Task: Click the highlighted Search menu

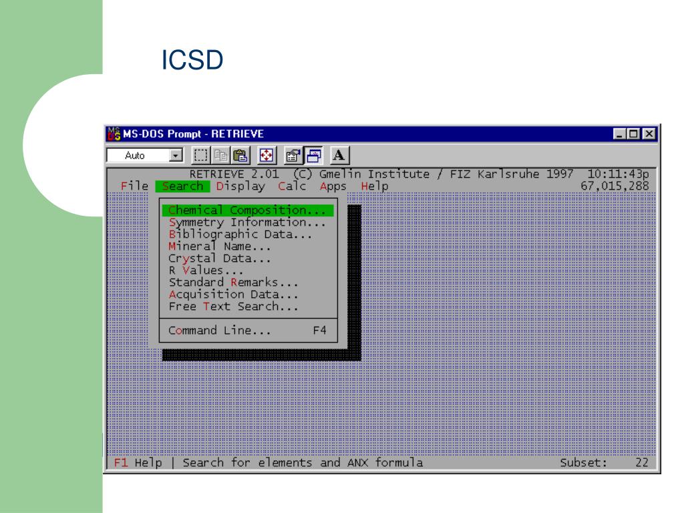Action: pyautogui.click(x=183, y=186)
